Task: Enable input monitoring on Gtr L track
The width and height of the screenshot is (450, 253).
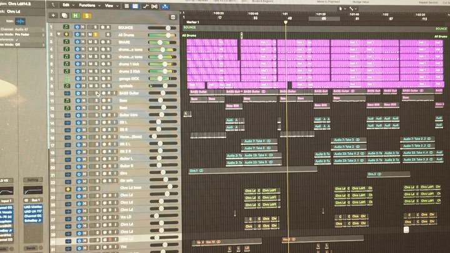Action: point(114,122)
